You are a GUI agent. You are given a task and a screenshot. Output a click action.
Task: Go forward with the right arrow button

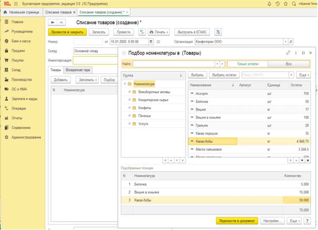(x=61, y=22)
